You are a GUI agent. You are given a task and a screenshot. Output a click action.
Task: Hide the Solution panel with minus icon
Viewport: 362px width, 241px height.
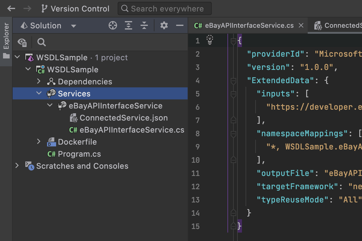coord(180,26)
